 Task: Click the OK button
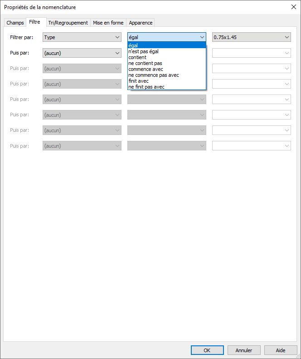(x=207, y=350)
